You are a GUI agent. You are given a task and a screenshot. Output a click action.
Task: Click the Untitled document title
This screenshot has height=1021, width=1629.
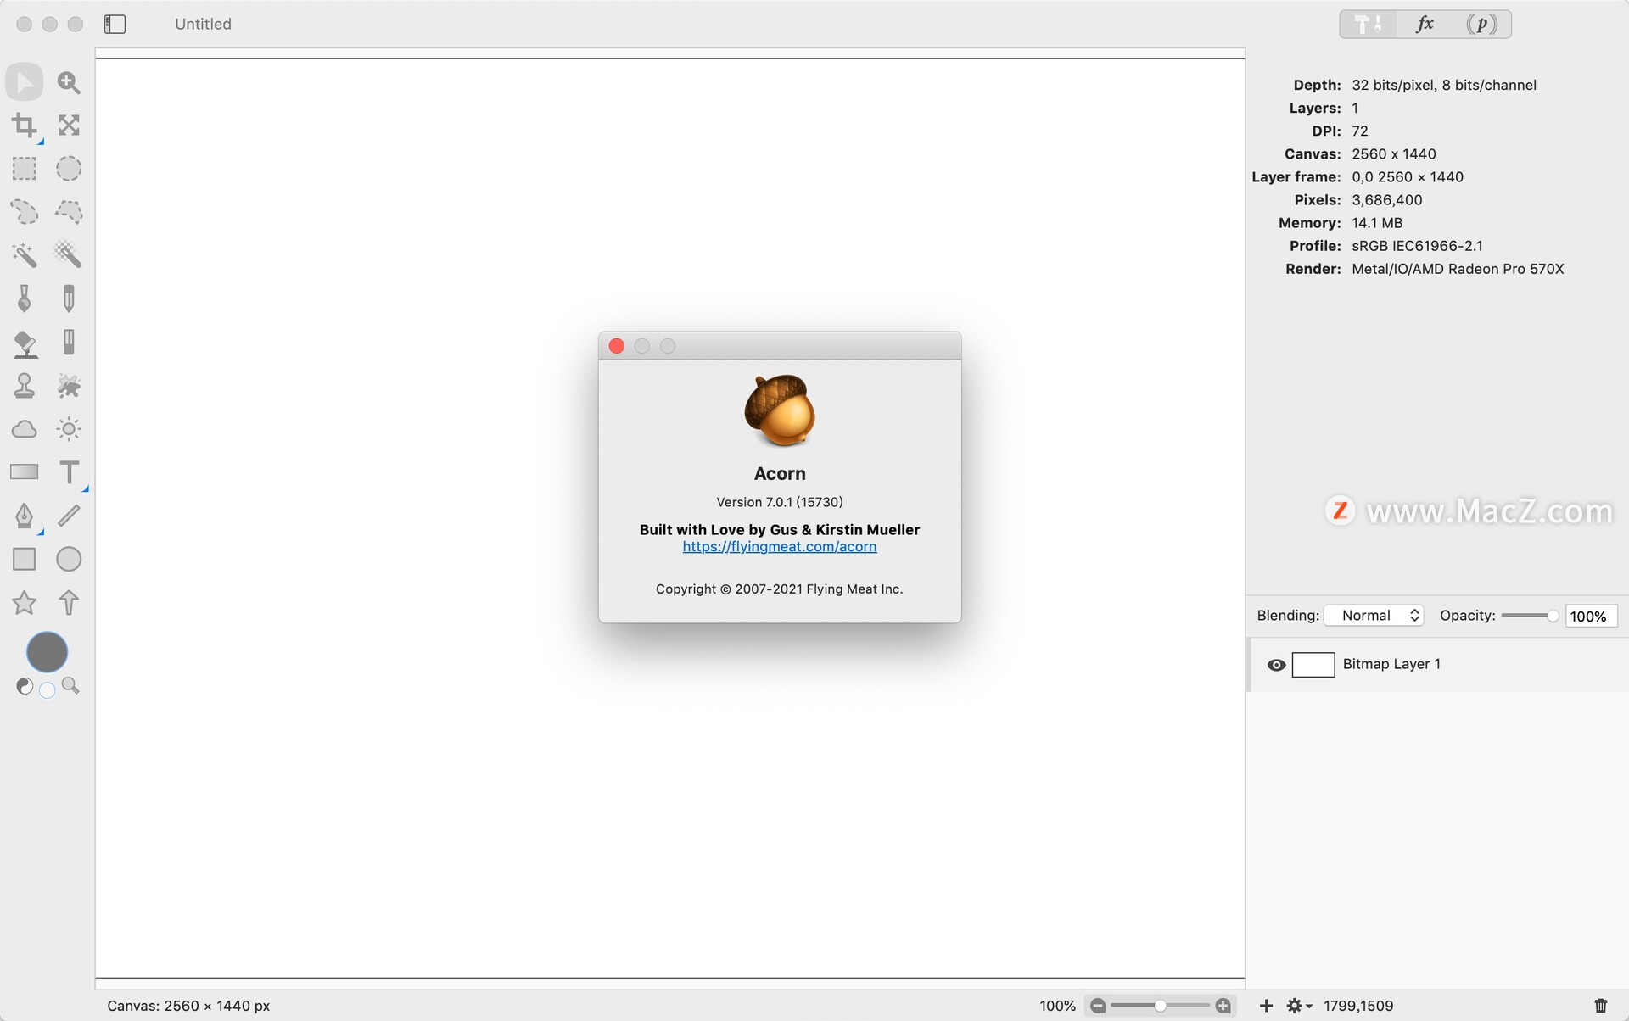tap(203, 24)
